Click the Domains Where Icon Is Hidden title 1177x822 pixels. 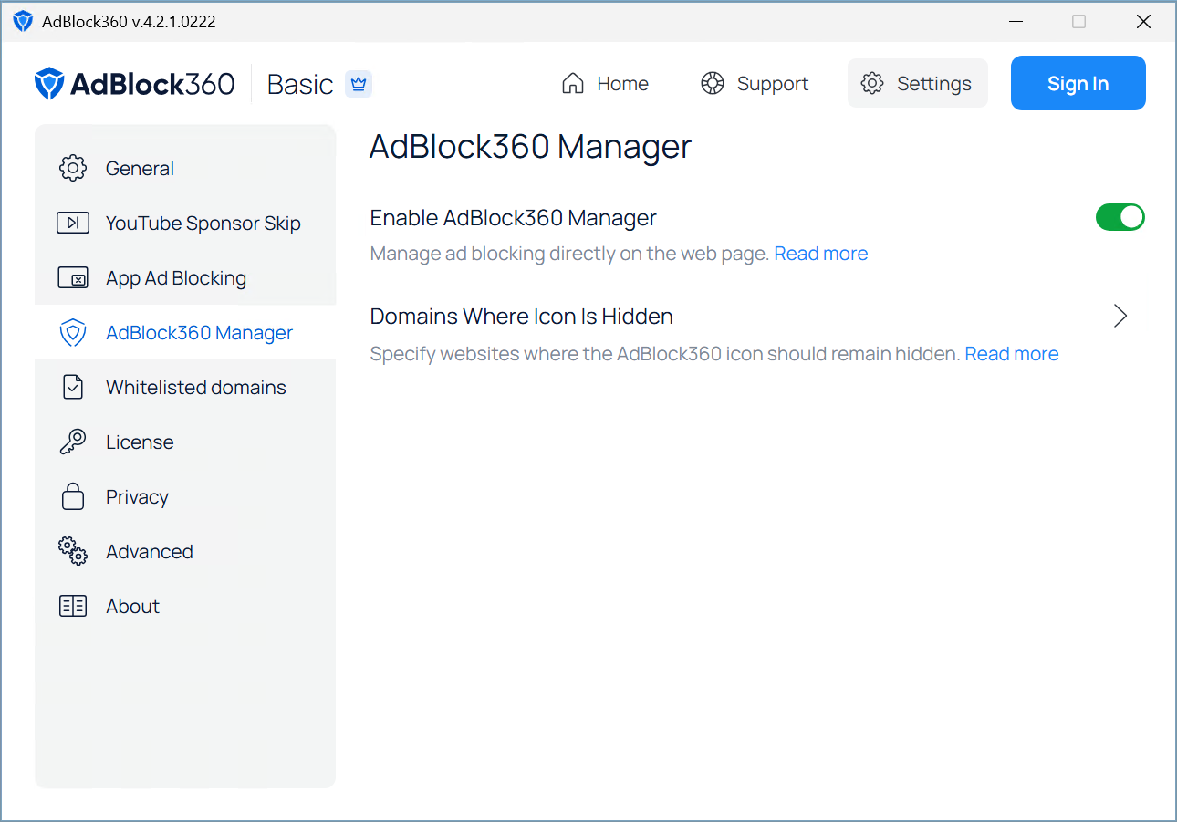[522, 317]
